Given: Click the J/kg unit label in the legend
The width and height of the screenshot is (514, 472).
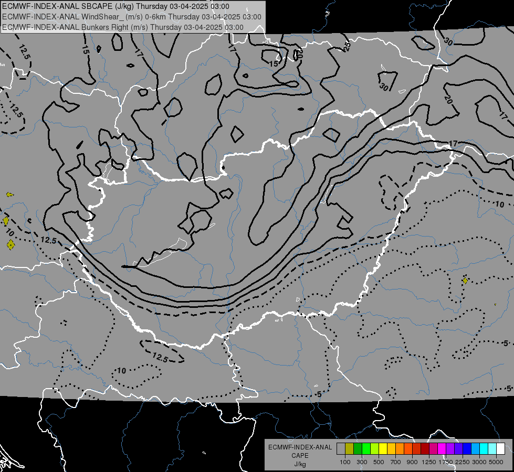Looking at the screenshot, I should [300, 464].
